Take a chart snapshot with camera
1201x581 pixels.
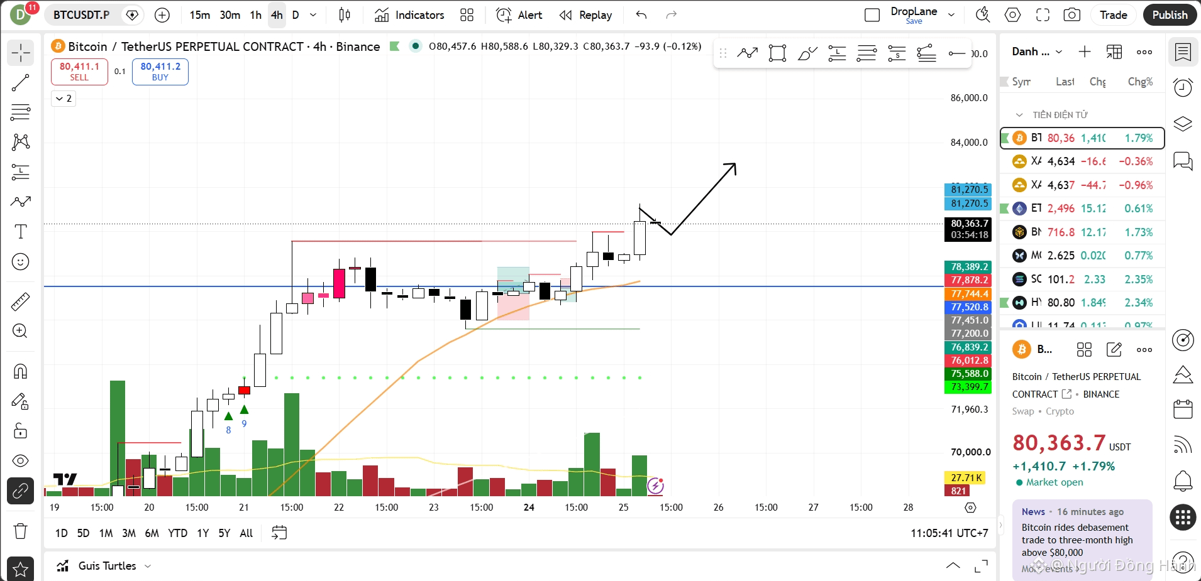[x=1072, y=15]
